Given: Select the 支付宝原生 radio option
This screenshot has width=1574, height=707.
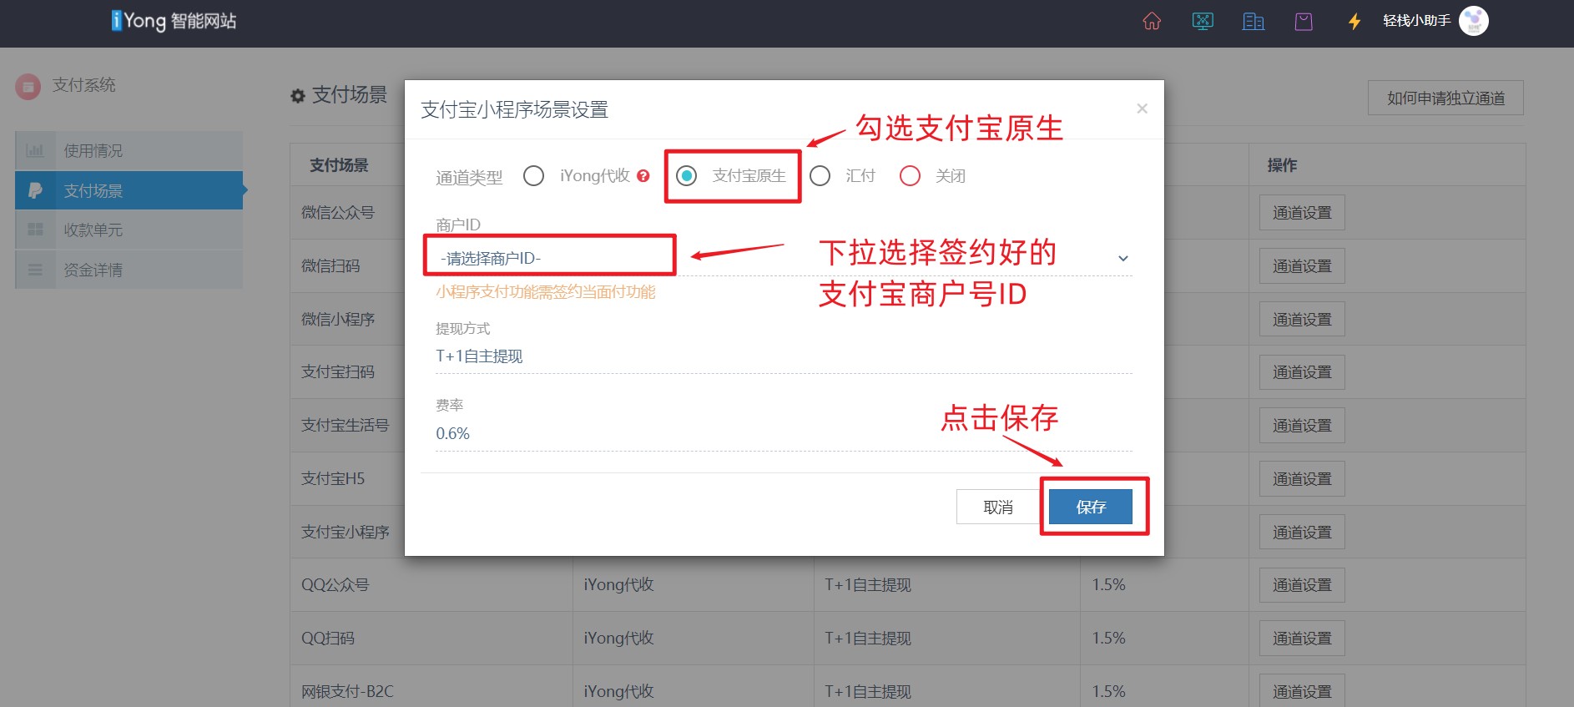Looking at the screenshot, I should 686,176.
